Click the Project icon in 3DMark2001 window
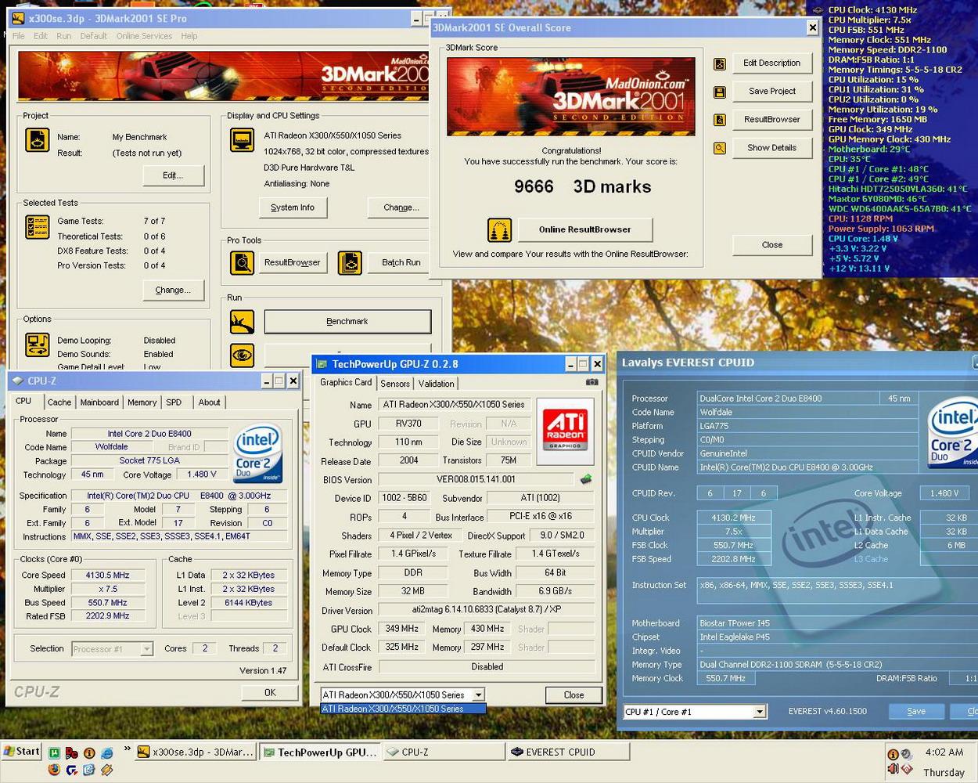Image resolution: width=978 pixels, height=783 pixels. coord(38,139)
